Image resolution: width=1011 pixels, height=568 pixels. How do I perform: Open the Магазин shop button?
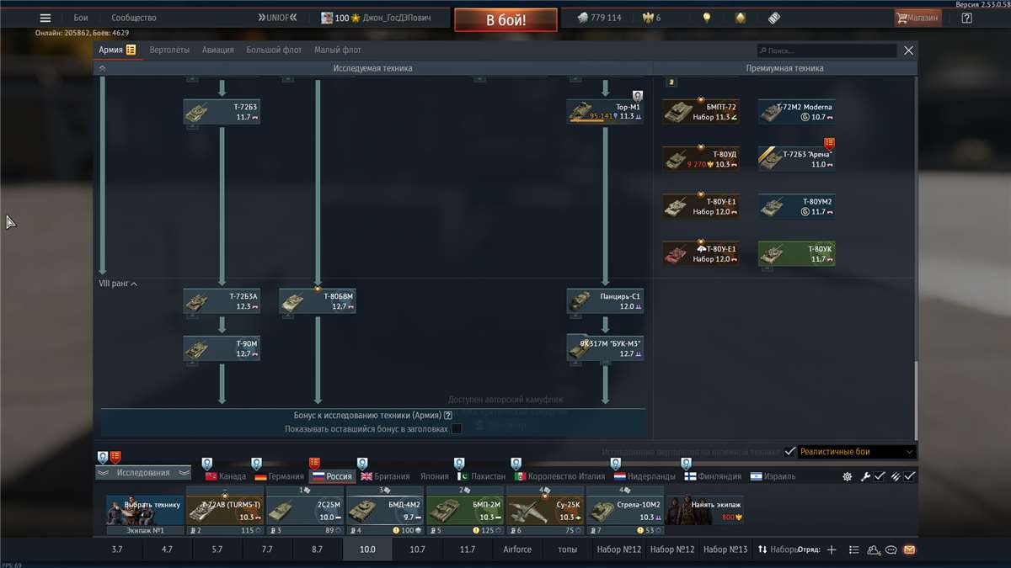917,18
